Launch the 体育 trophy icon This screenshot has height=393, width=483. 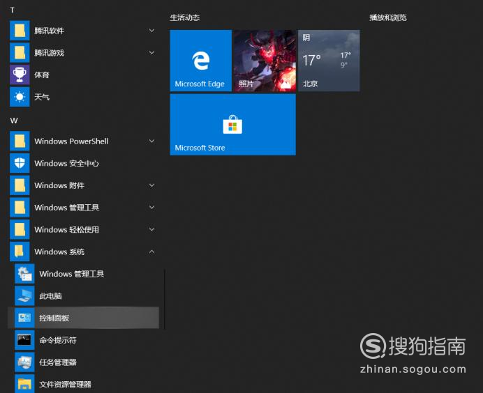[20, 75]
